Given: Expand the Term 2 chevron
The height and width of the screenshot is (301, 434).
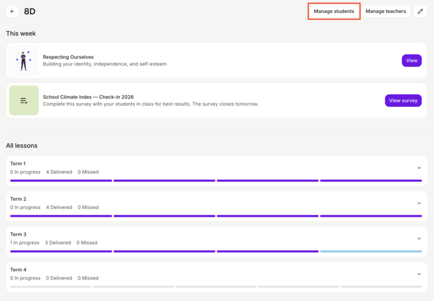Looking at the screenshot, I should (x=419, y=203).
